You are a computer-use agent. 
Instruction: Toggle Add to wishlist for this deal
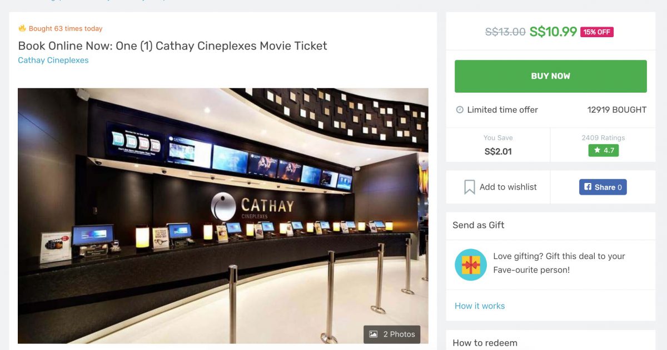pyautogui.click(x=497, y=187)
